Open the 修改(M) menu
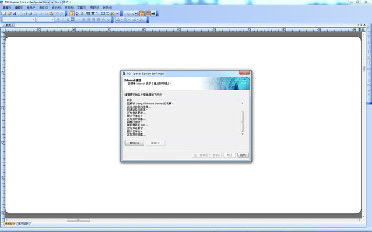This screenshot has width=372, height=232. click(x=56, y=8)
